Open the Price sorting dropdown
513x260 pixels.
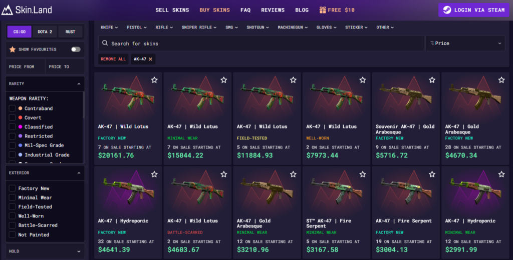465,43
